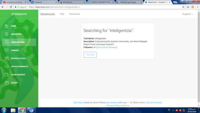
Task: Click the Logout door icon
Action: click(7, 83)
